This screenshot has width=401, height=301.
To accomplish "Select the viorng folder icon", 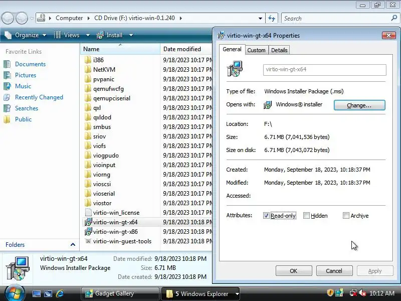I will (88, 174).
